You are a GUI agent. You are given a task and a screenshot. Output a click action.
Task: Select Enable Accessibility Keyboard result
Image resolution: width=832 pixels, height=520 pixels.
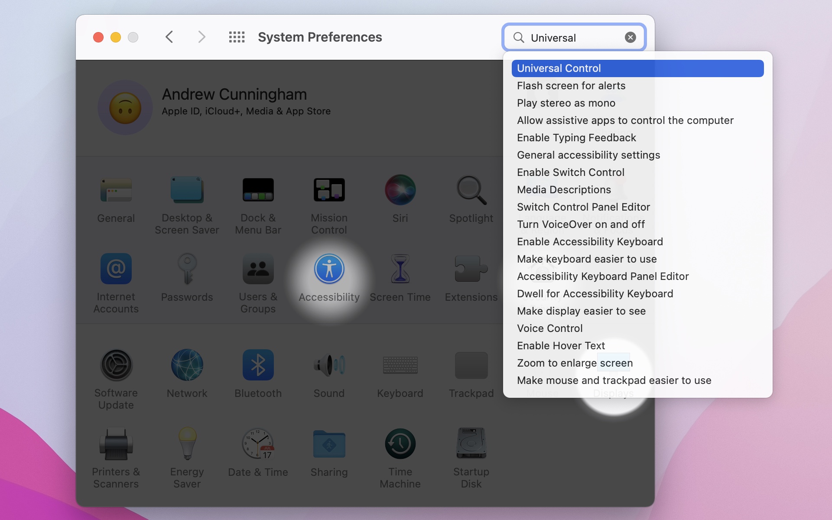pos(637,242)
